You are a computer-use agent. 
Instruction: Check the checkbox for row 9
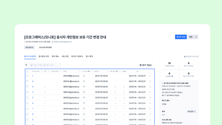[27, 119]
